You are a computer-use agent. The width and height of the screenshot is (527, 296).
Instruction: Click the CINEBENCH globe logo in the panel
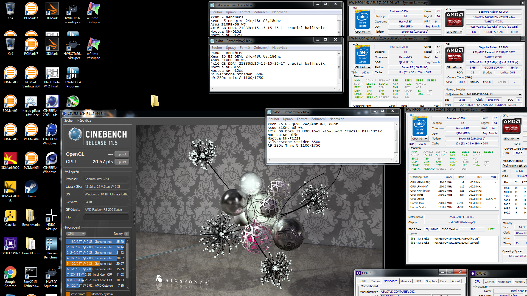[75, 134]
